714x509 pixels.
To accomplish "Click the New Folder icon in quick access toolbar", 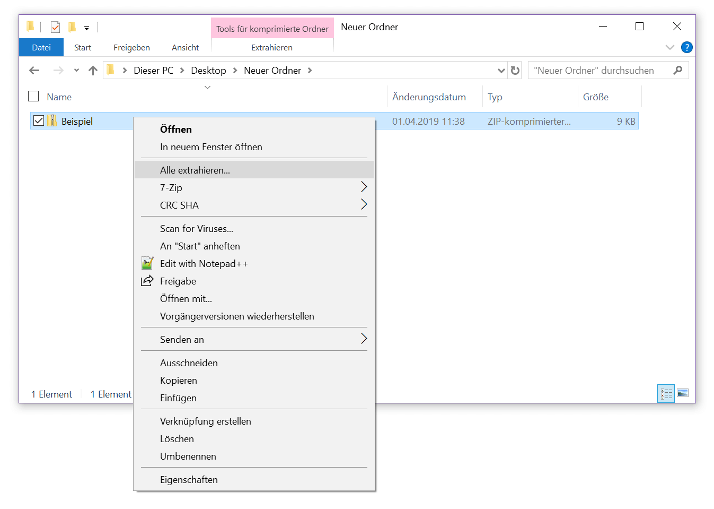I will coord(72,27).
